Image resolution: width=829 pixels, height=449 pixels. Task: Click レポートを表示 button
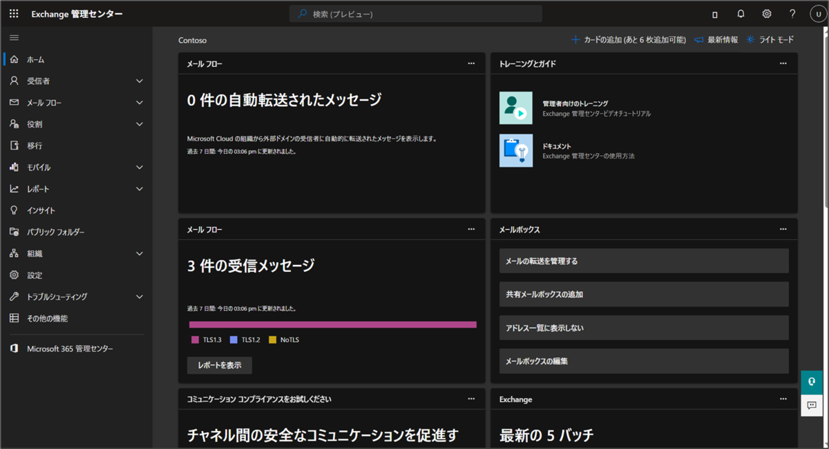[220, 365]
